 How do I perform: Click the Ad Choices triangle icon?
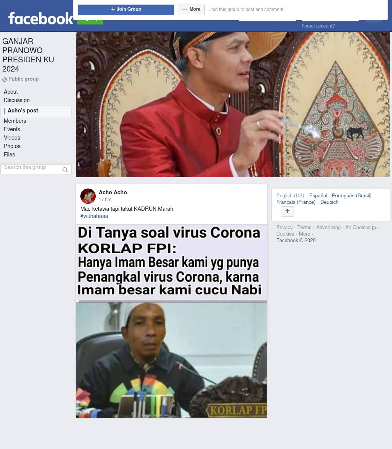pyautogui.click(x=374, y=228)
